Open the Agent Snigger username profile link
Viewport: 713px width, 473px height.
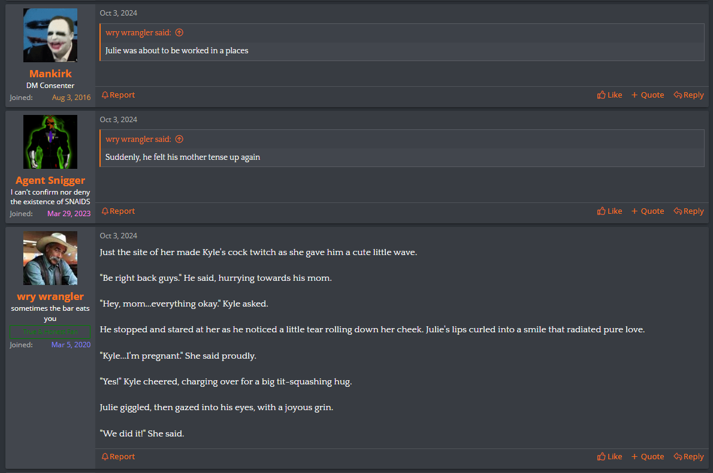click(50, 180)
